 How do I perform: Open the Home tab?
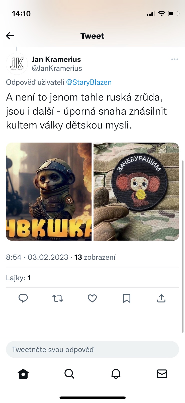(23, 374)
